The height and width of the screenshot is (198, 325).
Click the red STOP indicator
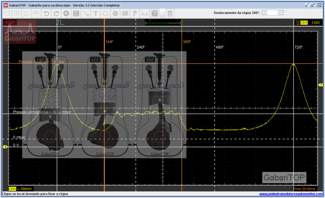10,22
